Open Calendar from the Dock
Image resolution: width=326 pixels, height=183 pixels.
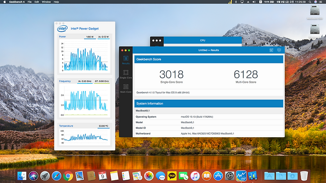[x=102, y=176]
